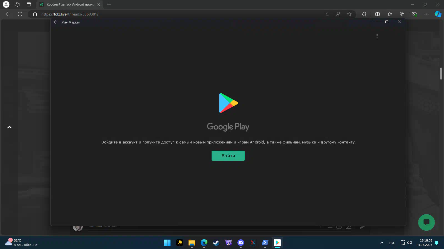The height and width of the screenshot is (249, 444).
Task: Maximize the Play Маркет window
Action: click(x=387, y=22)
